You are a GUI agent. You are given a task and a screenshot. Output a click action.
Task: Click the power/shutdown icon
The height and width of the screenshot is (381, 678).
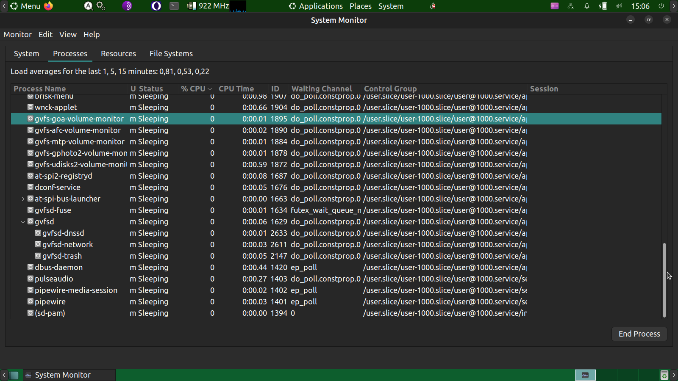tap(661, 6)
